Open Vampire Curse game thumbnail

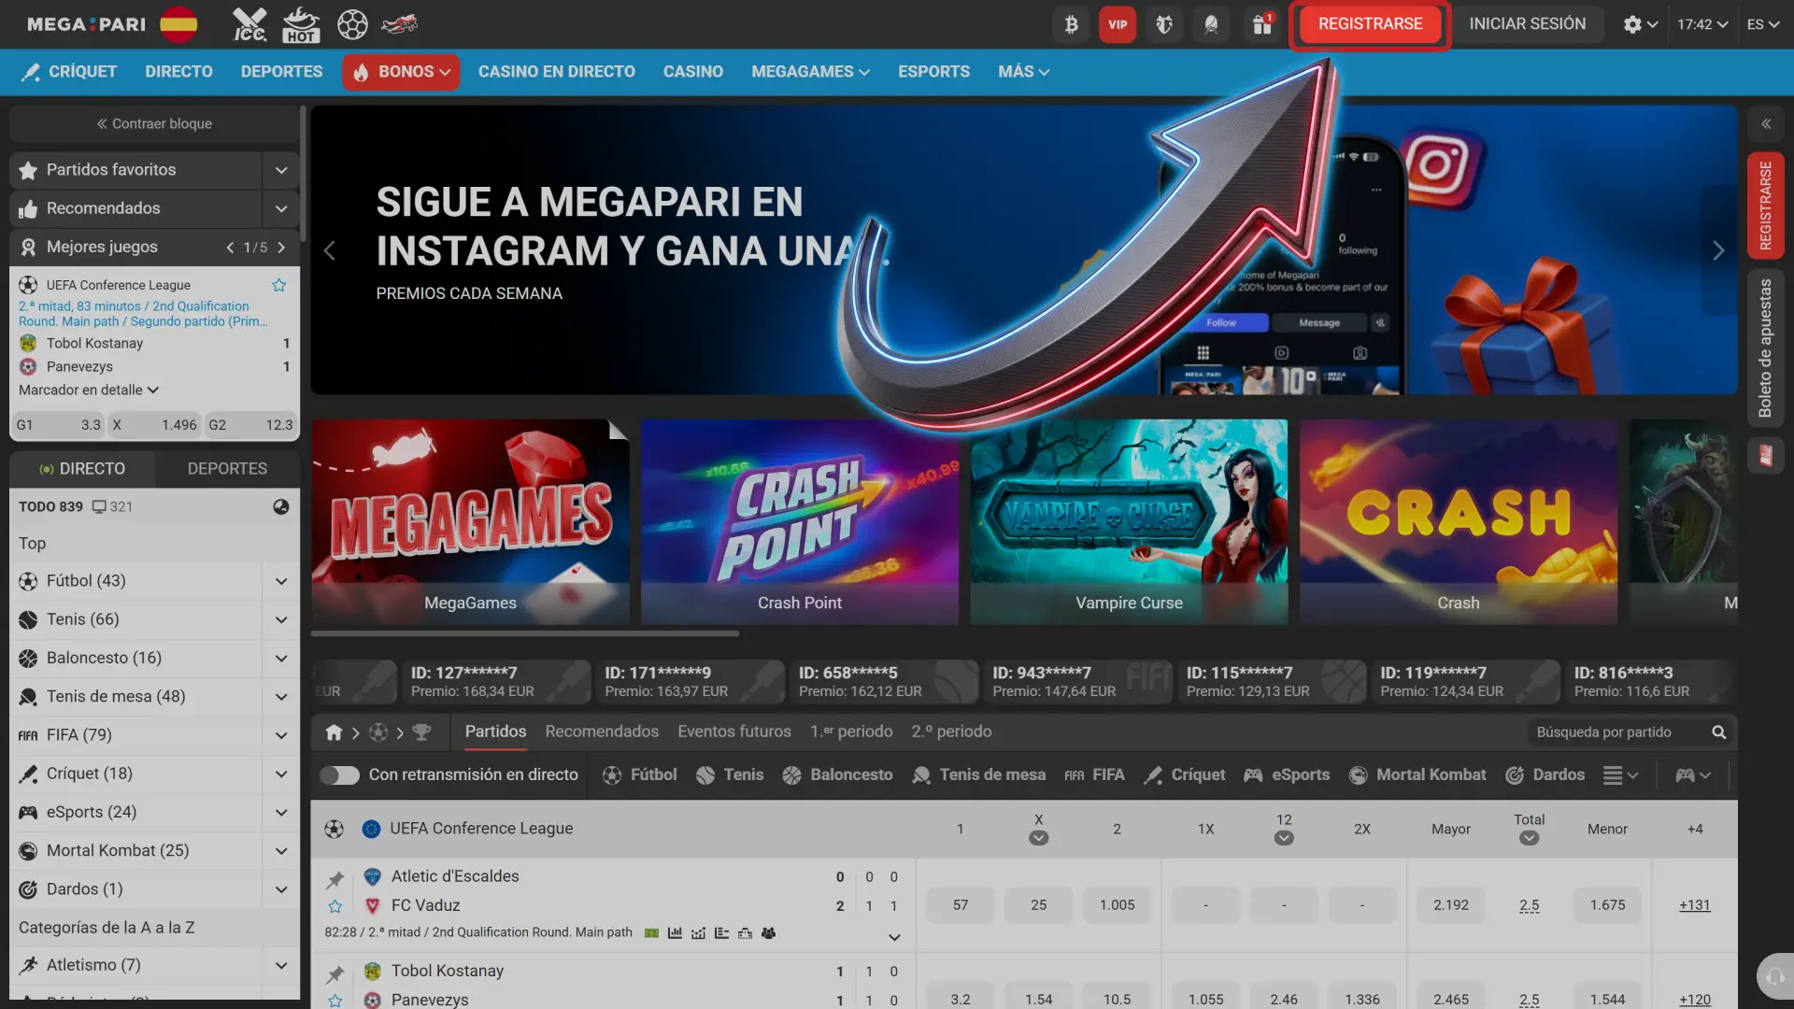(x=1129, y=521)
